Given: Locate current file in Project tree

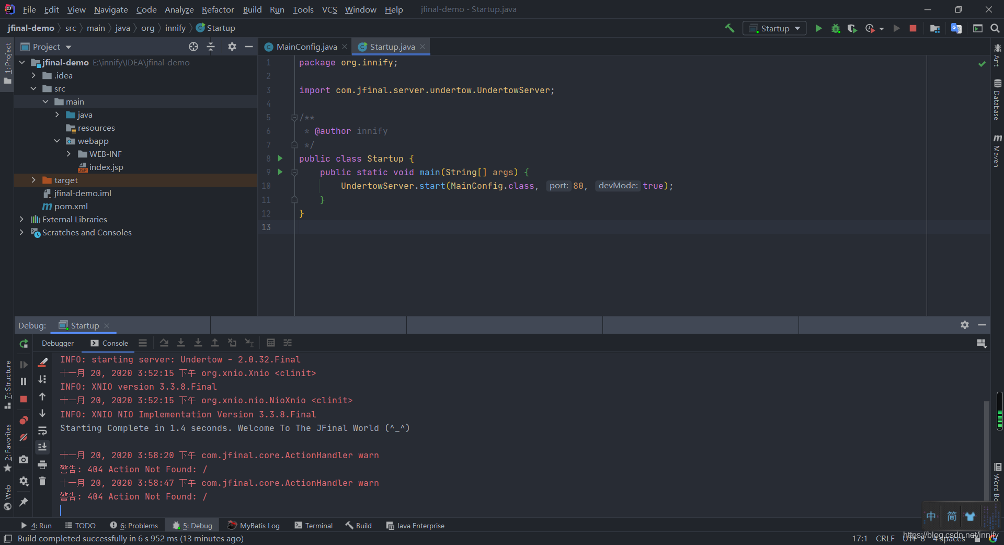Looking at the screenshot, I should coord(193,47).
